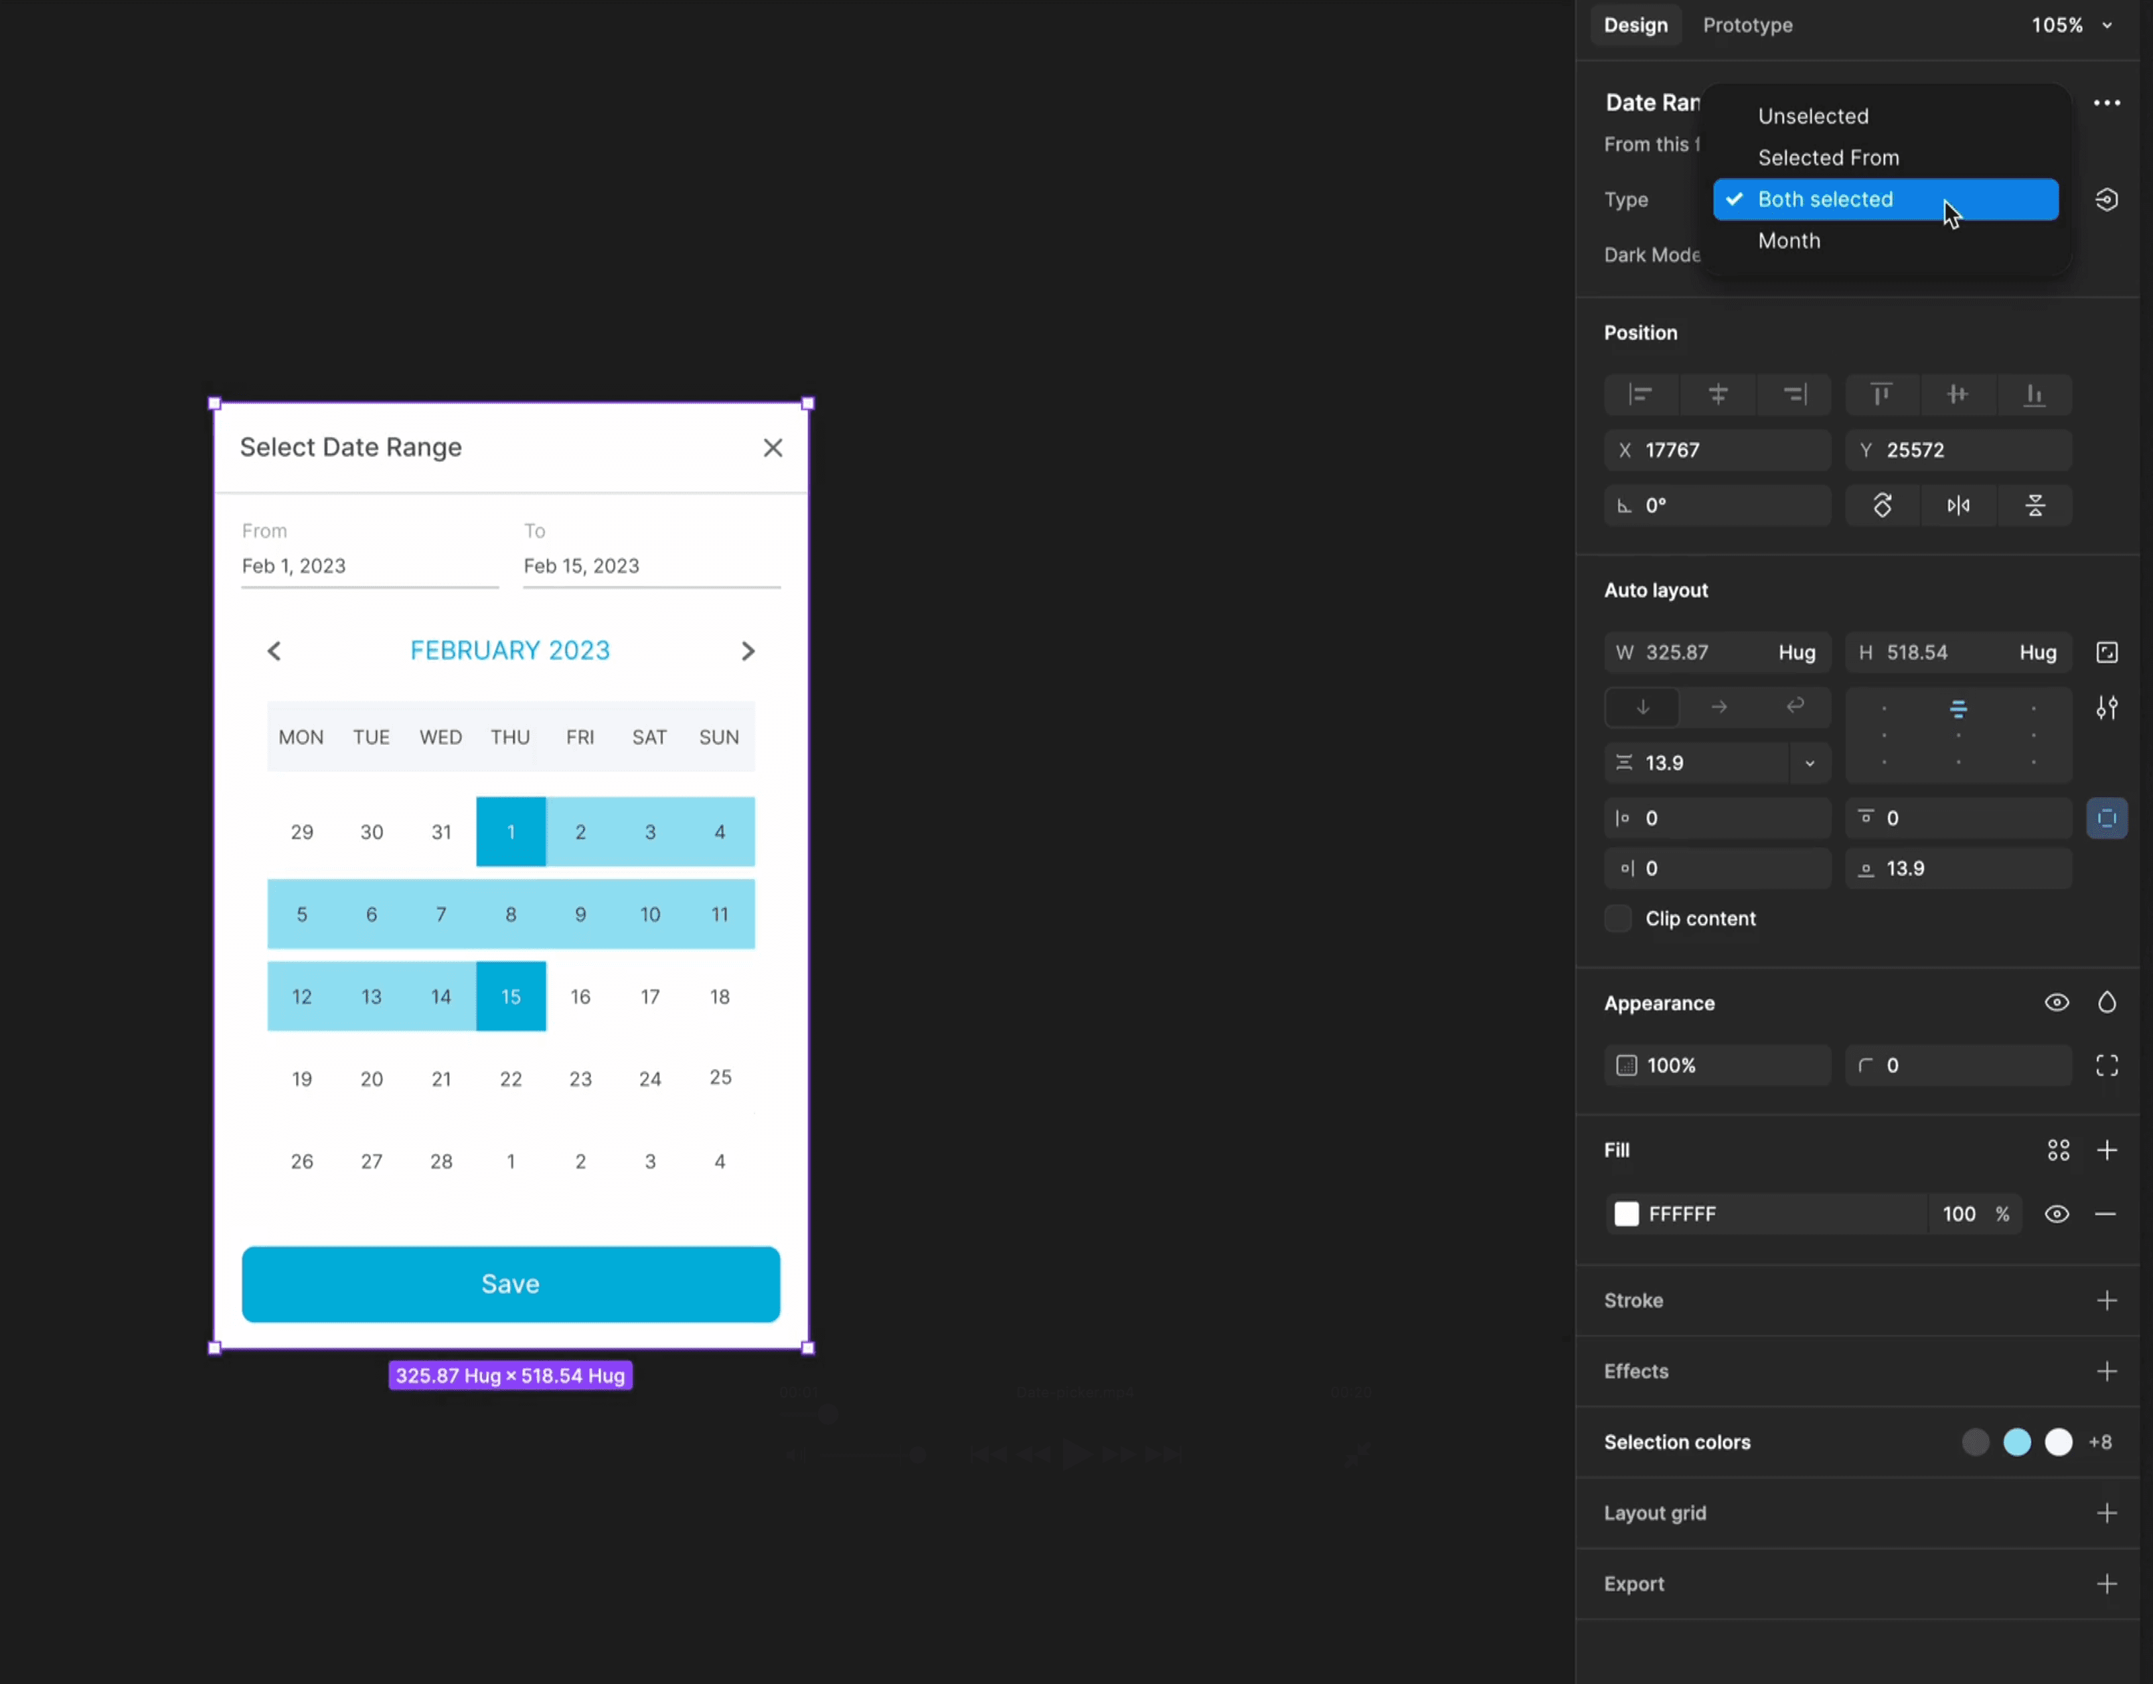
Task: Switch to the Prototype tab
Action: 1747,25
